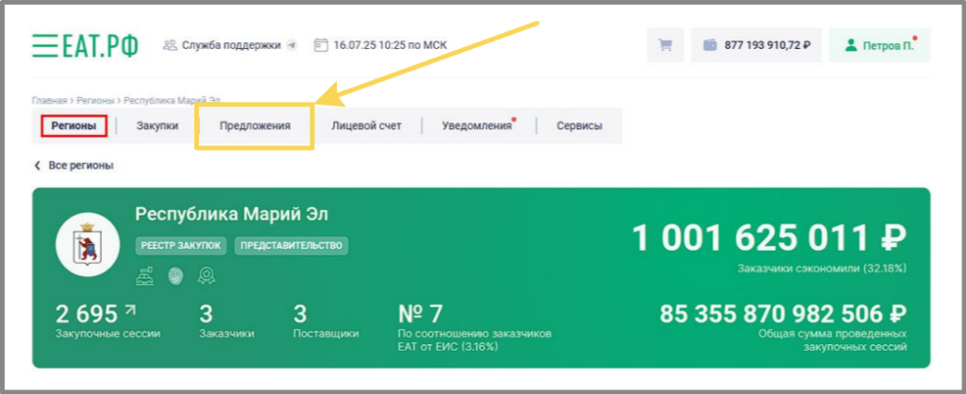The image size is (966, 394).
Task: Click the first badge icon under РЕЕСТР ЗАКУПОК
Action: pyautogui.click(x=144, y=274)
